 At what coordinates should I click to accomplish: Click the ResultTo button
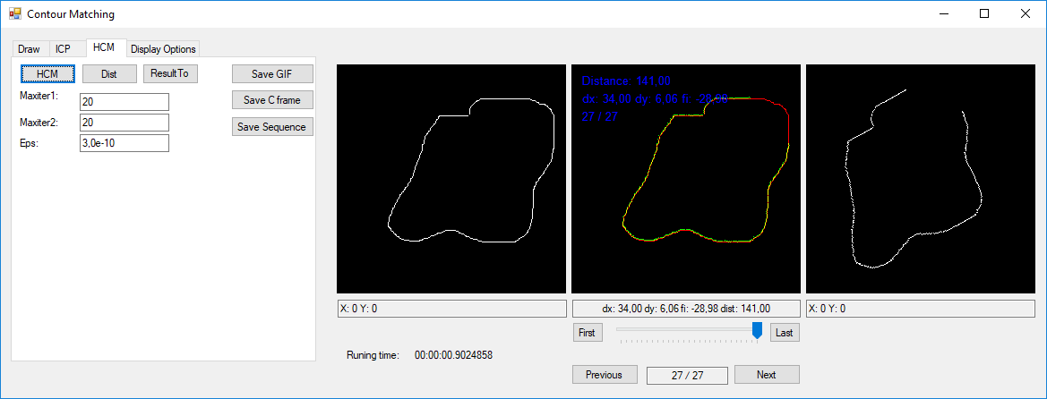[169, 73]
